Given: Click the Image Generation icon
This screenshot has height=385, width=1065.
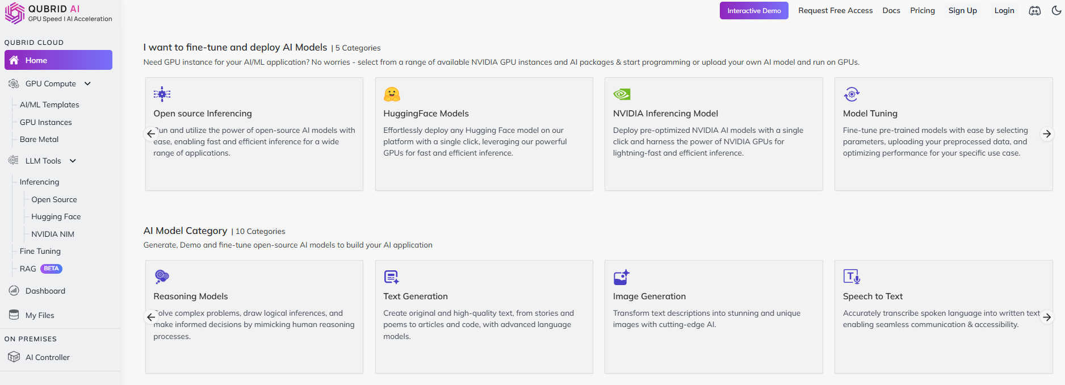Looking at the screenshot, I should [622, 277].
